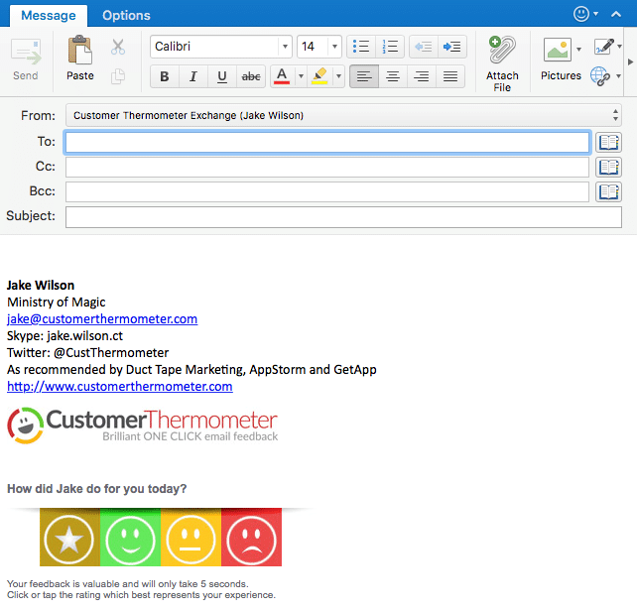Click into the To field
637x609 pixels.
(x=327, y=142)
